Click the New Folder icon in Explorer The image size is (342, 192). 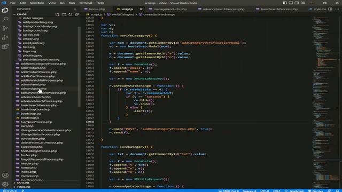(64, 14)
